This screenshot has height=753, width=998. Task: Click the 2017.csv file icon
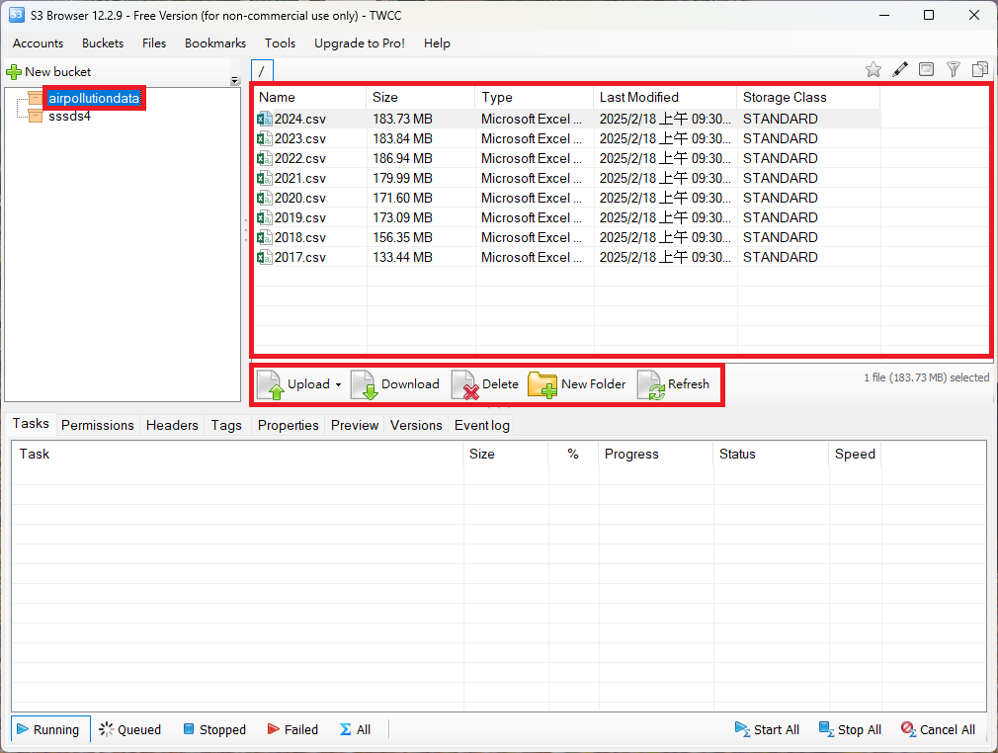tap(264, 257)
